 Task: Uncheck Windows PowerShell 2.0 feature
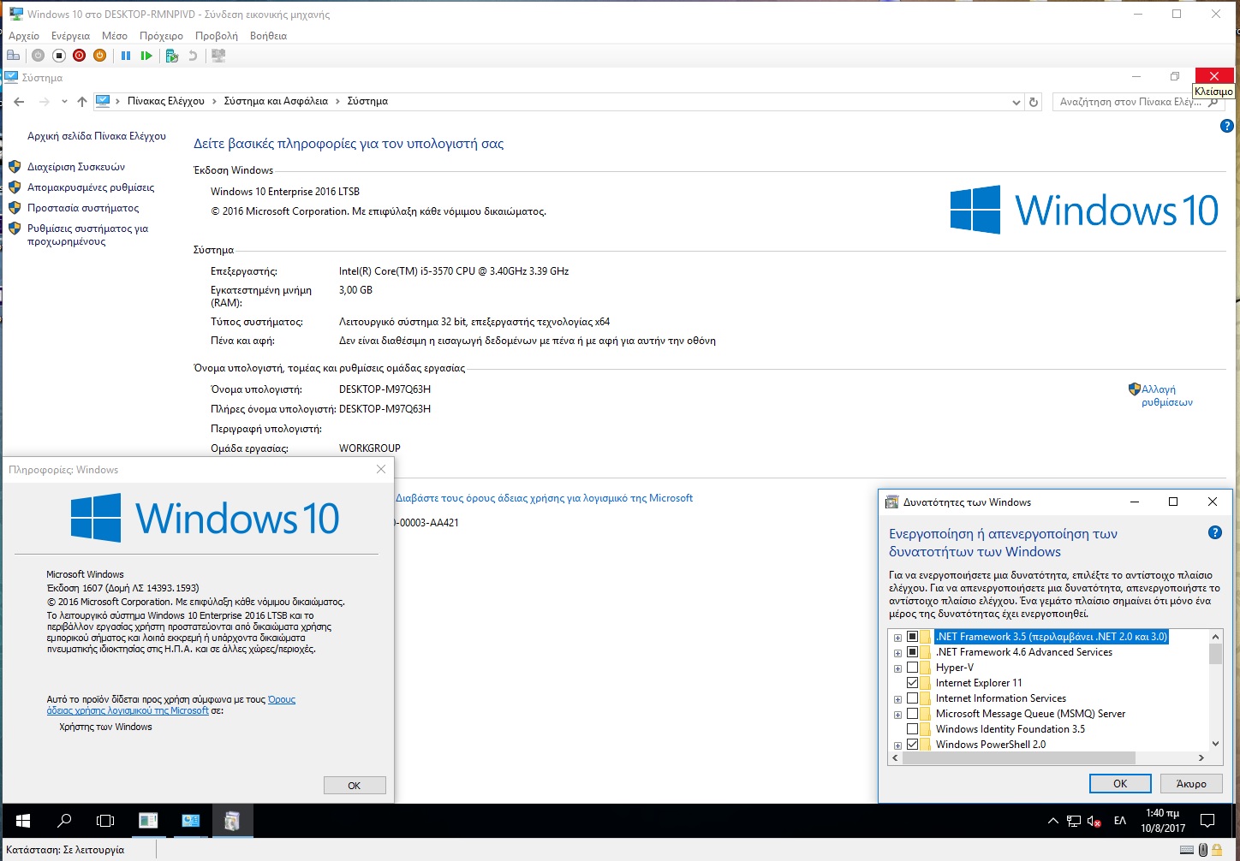pyautogui.click(x=912, y=745)
